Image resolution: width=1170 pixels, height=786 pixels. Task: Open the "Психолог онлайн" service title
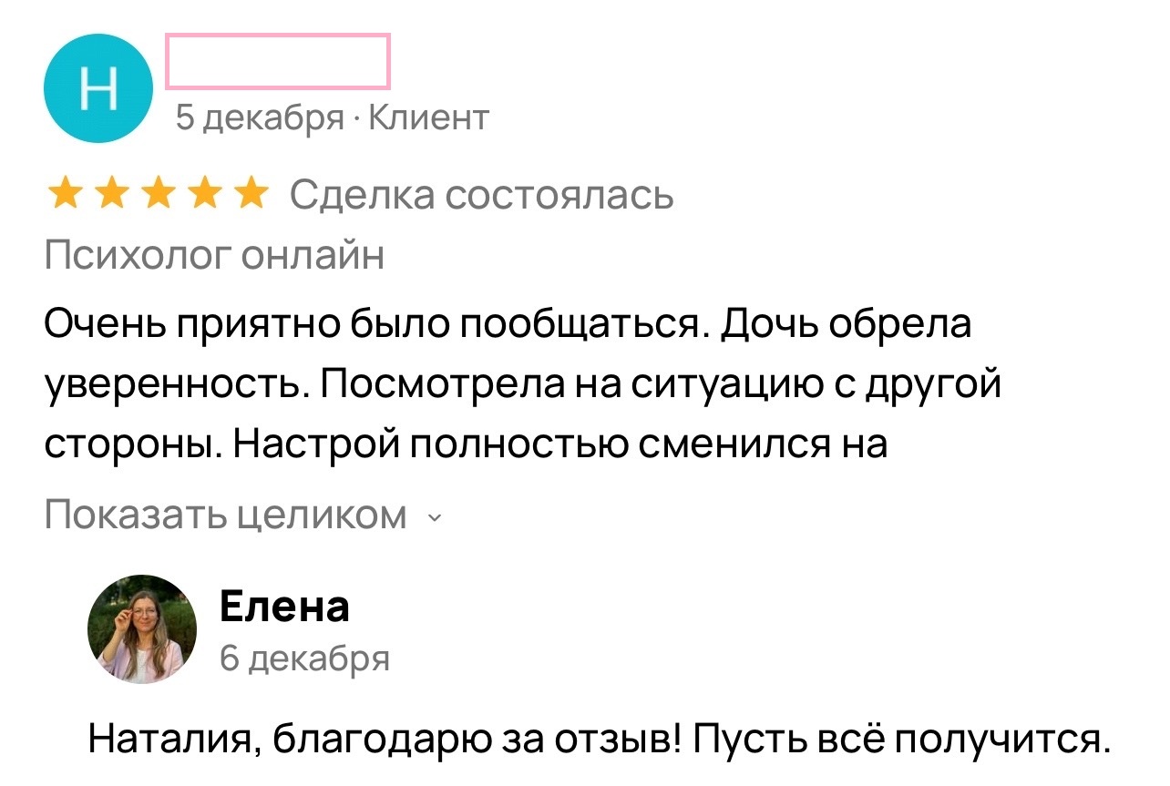pos(214,256)
